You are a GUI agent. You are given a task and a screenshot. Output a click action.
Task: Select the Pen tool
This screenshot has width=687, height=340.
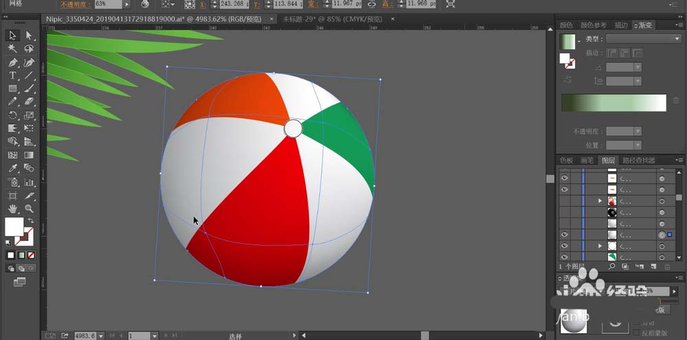[x=12, y=63]
